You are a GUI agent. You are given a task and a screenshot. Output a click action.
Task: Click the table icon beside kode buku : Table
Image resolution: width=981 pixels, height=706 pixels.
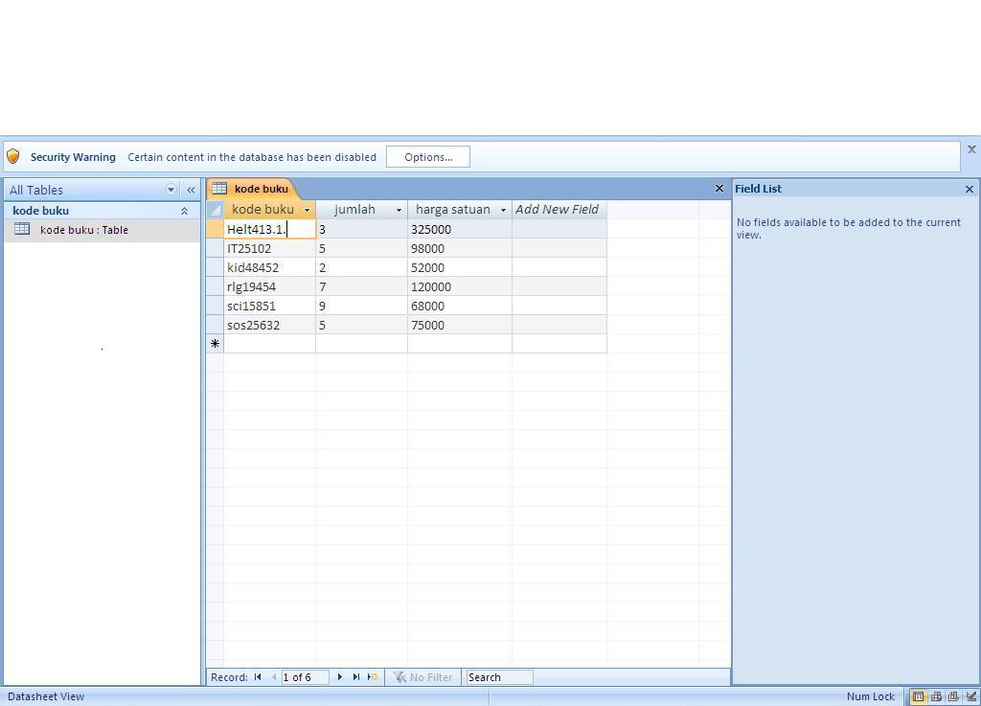pyautogui.click(x=22, y=229)
